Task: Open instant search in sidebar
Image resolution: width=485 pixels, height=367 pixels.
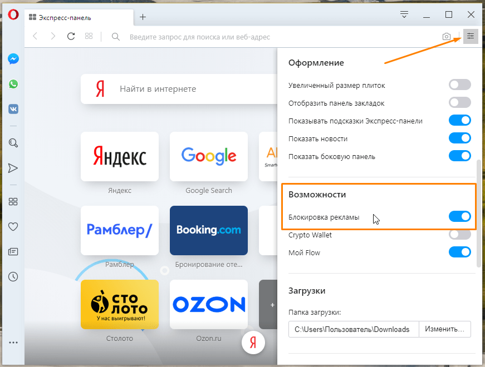Action: [x=13, y=143]
